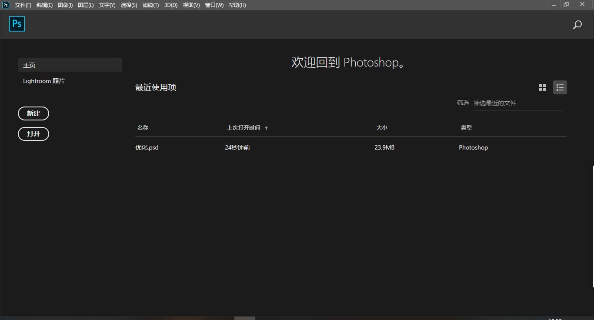Click the Photoshop Ps home logo
The width and height of the screenshot is (594, 320).
tap(17, 24)
